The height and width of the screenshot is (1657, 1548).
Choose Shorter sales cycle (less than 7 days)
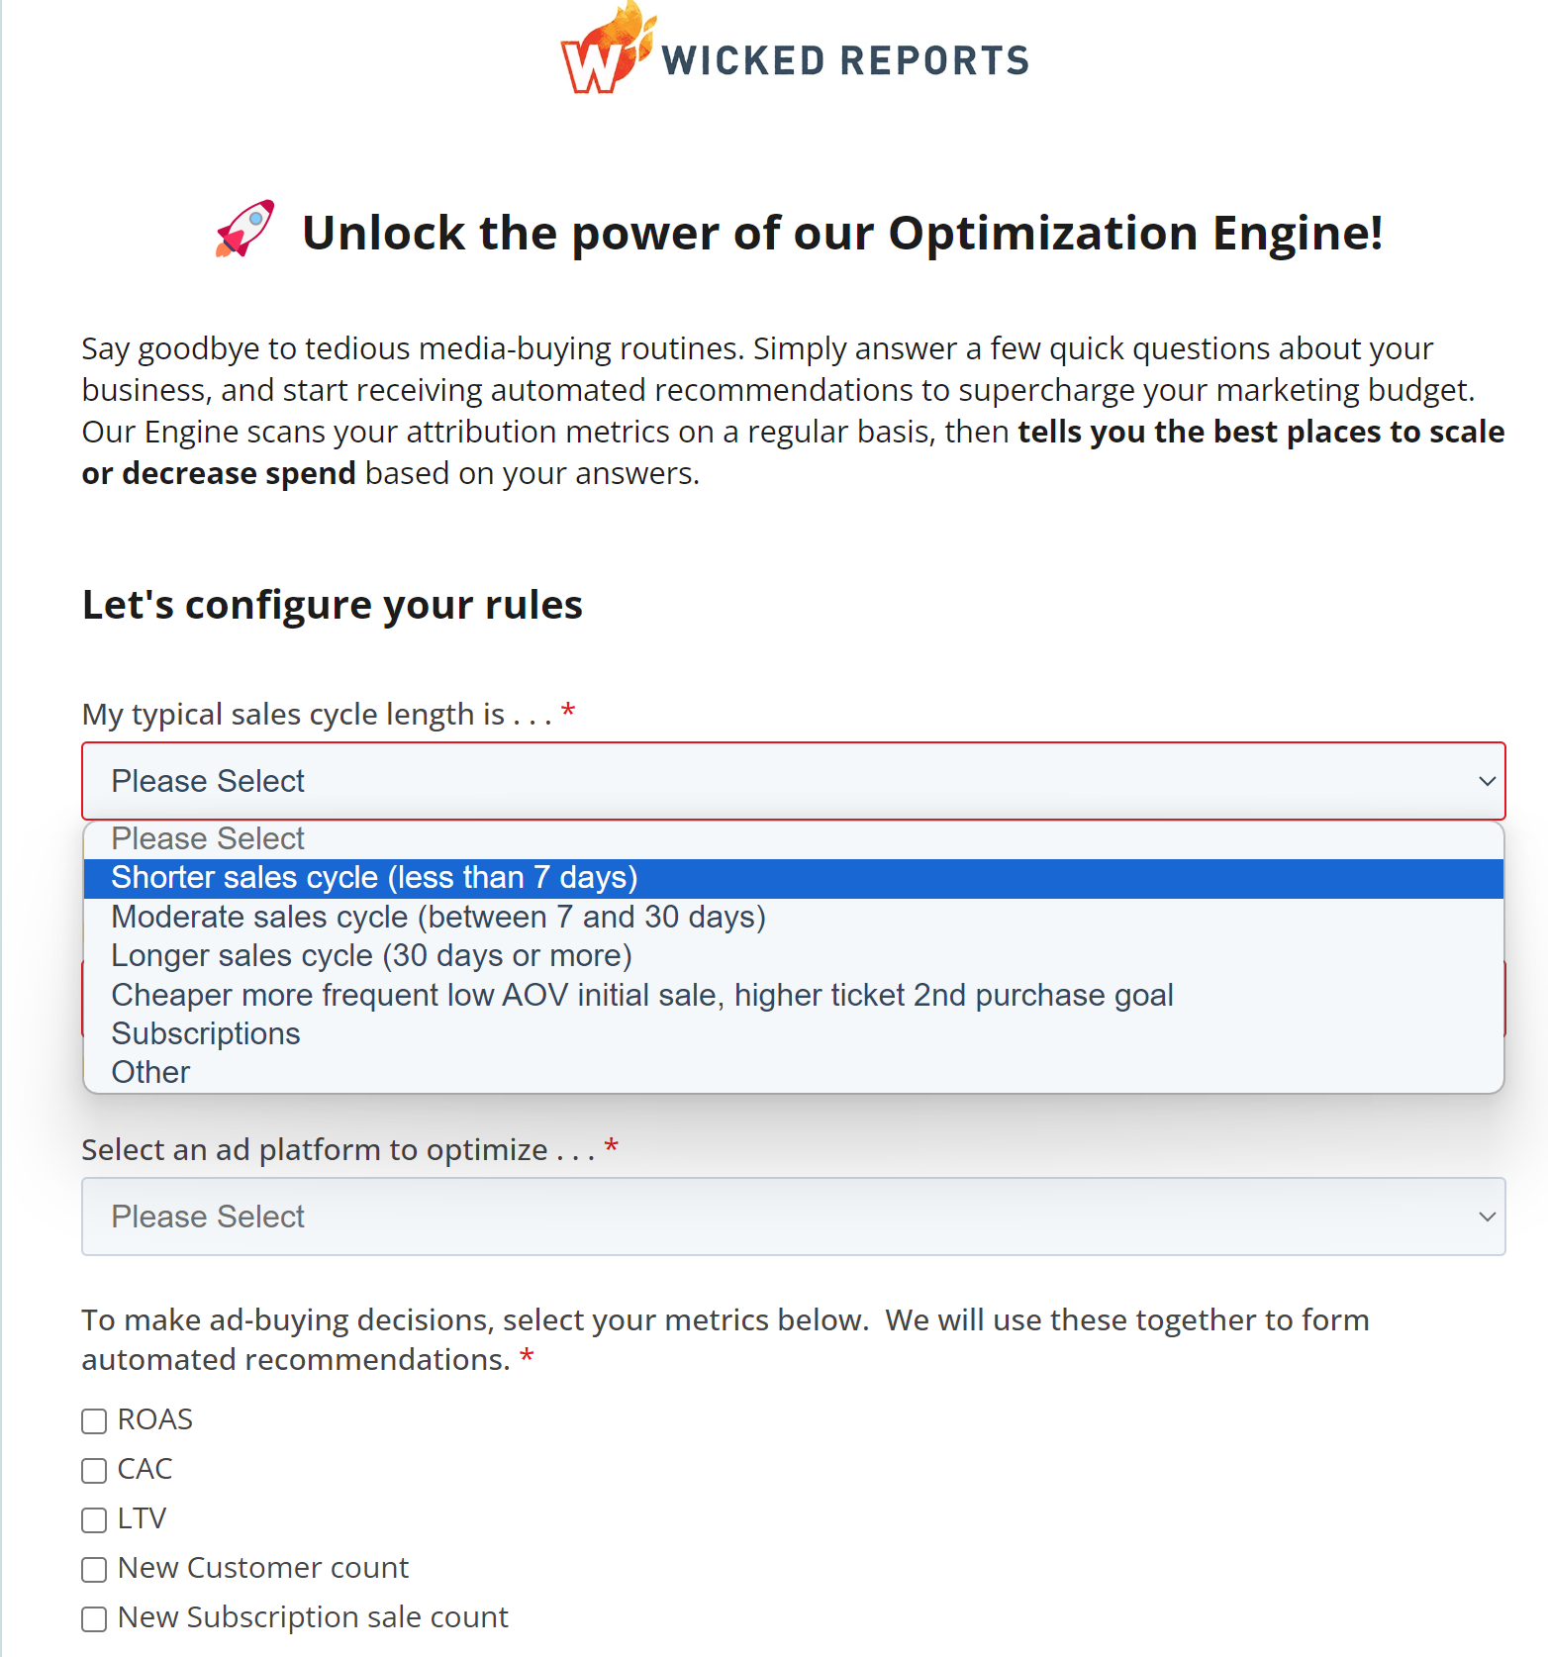pyautogui.click(x=374, y=878)
